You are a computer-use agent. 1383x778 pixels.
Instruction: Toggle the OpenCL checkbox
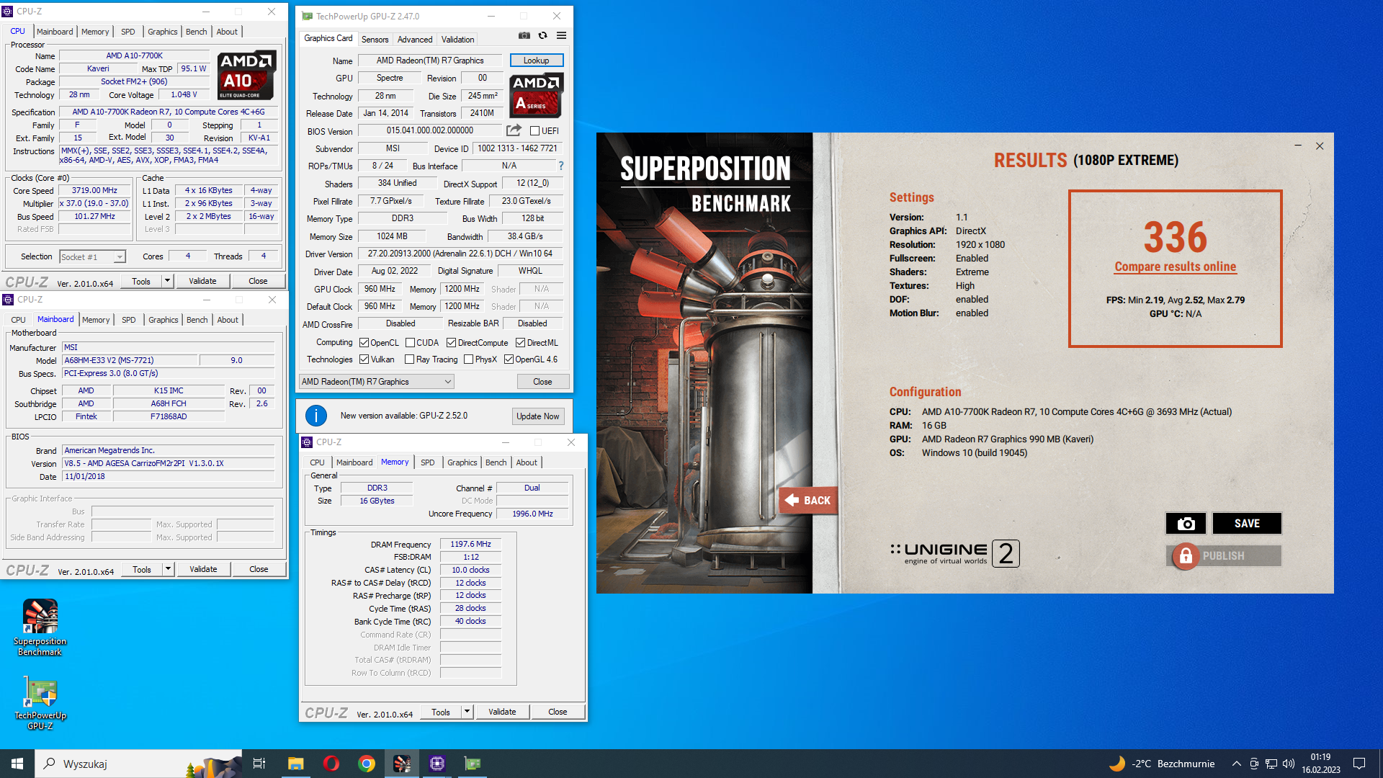pyautogui.click(x=364, y=343)
